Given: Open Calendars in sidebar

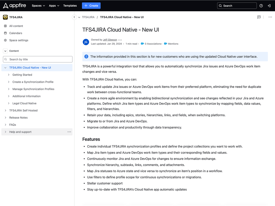Looking at the screenshot, I should [16, 33].
